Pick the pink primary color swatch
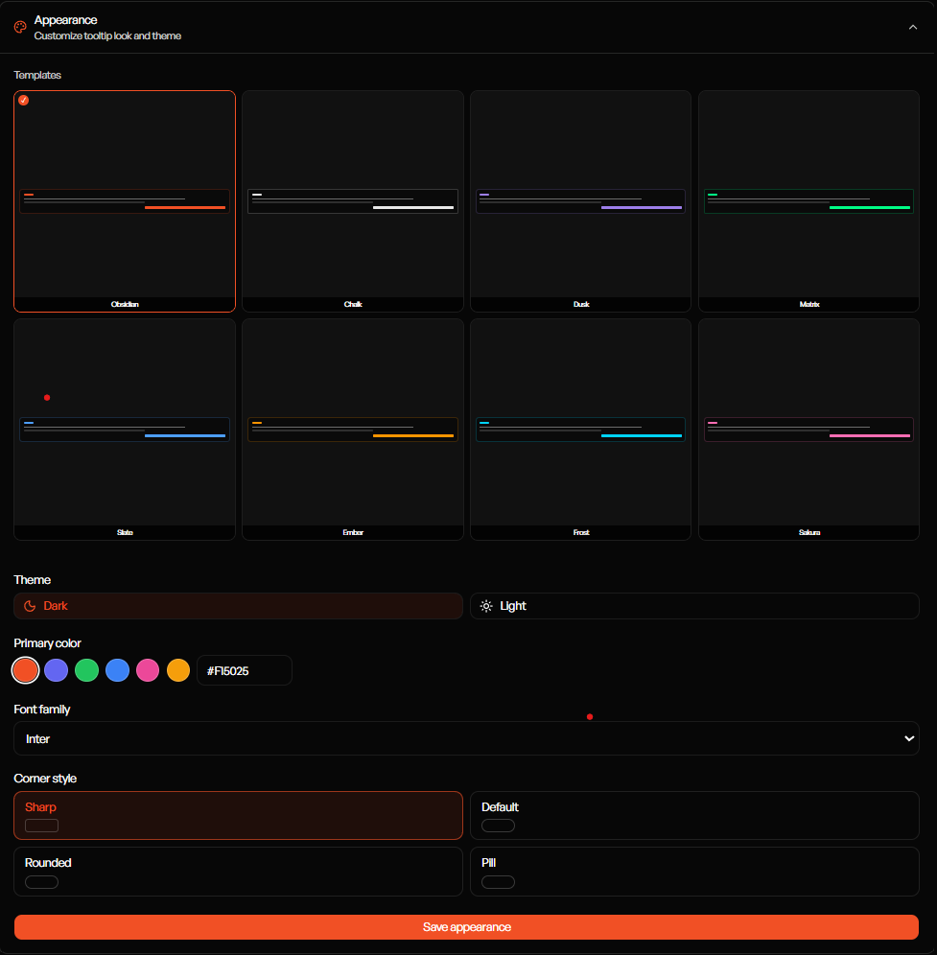Viewport: 937px width, 955px height. (148, 670)
